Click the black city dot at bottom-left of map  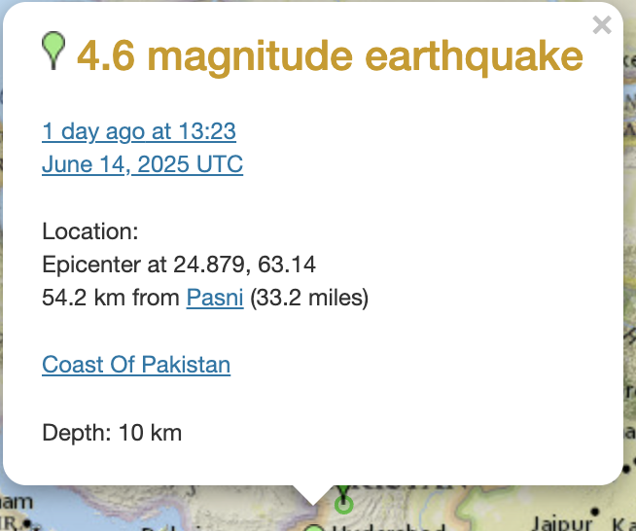(x=27, y=523)
